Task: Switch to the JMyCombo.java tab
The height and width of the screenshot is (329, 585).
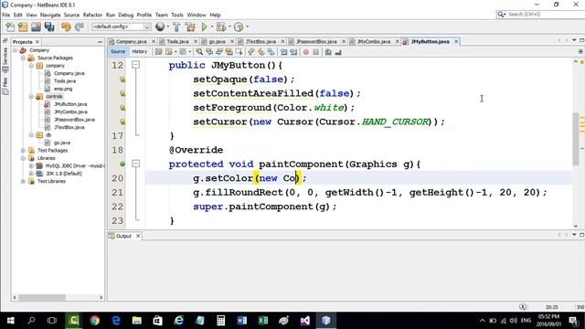Action: coord(374,41)
